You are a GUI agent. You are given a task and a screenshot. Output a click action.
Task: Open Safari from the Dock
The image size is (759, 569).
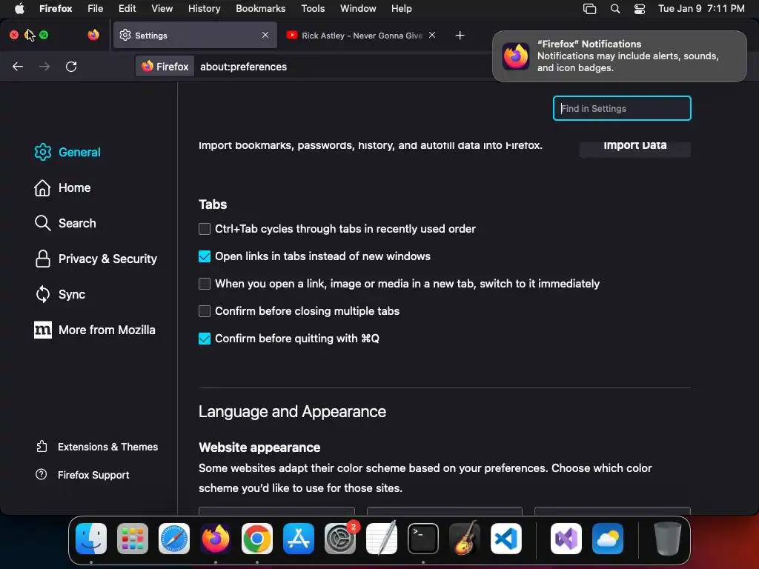[x=173, y=539]
